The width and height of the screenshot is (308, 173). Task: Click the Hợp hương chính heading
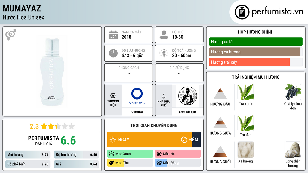coord(256,32)
